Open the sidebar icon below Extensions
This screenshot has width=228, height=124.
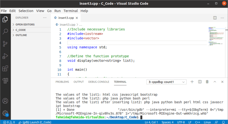[x=5, y=81]
